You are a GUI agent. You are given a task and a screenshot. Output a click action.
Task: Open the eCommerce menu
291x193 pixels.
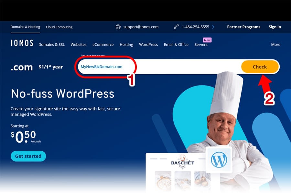103,45
